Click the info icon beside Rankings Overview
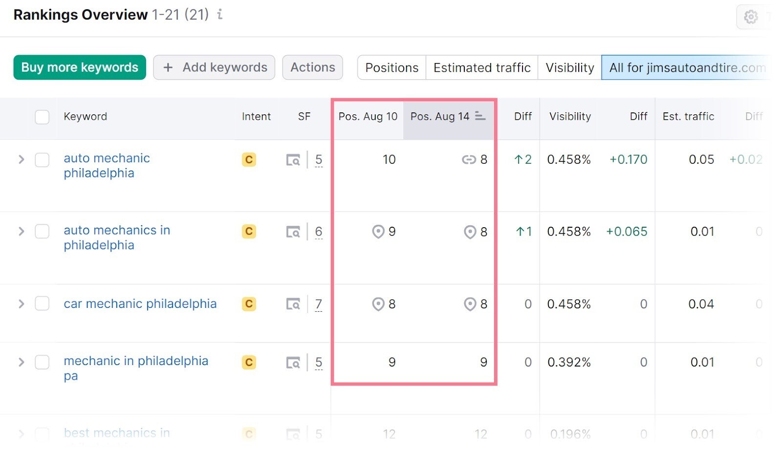 pyautogui.click(x=219, y=15)
